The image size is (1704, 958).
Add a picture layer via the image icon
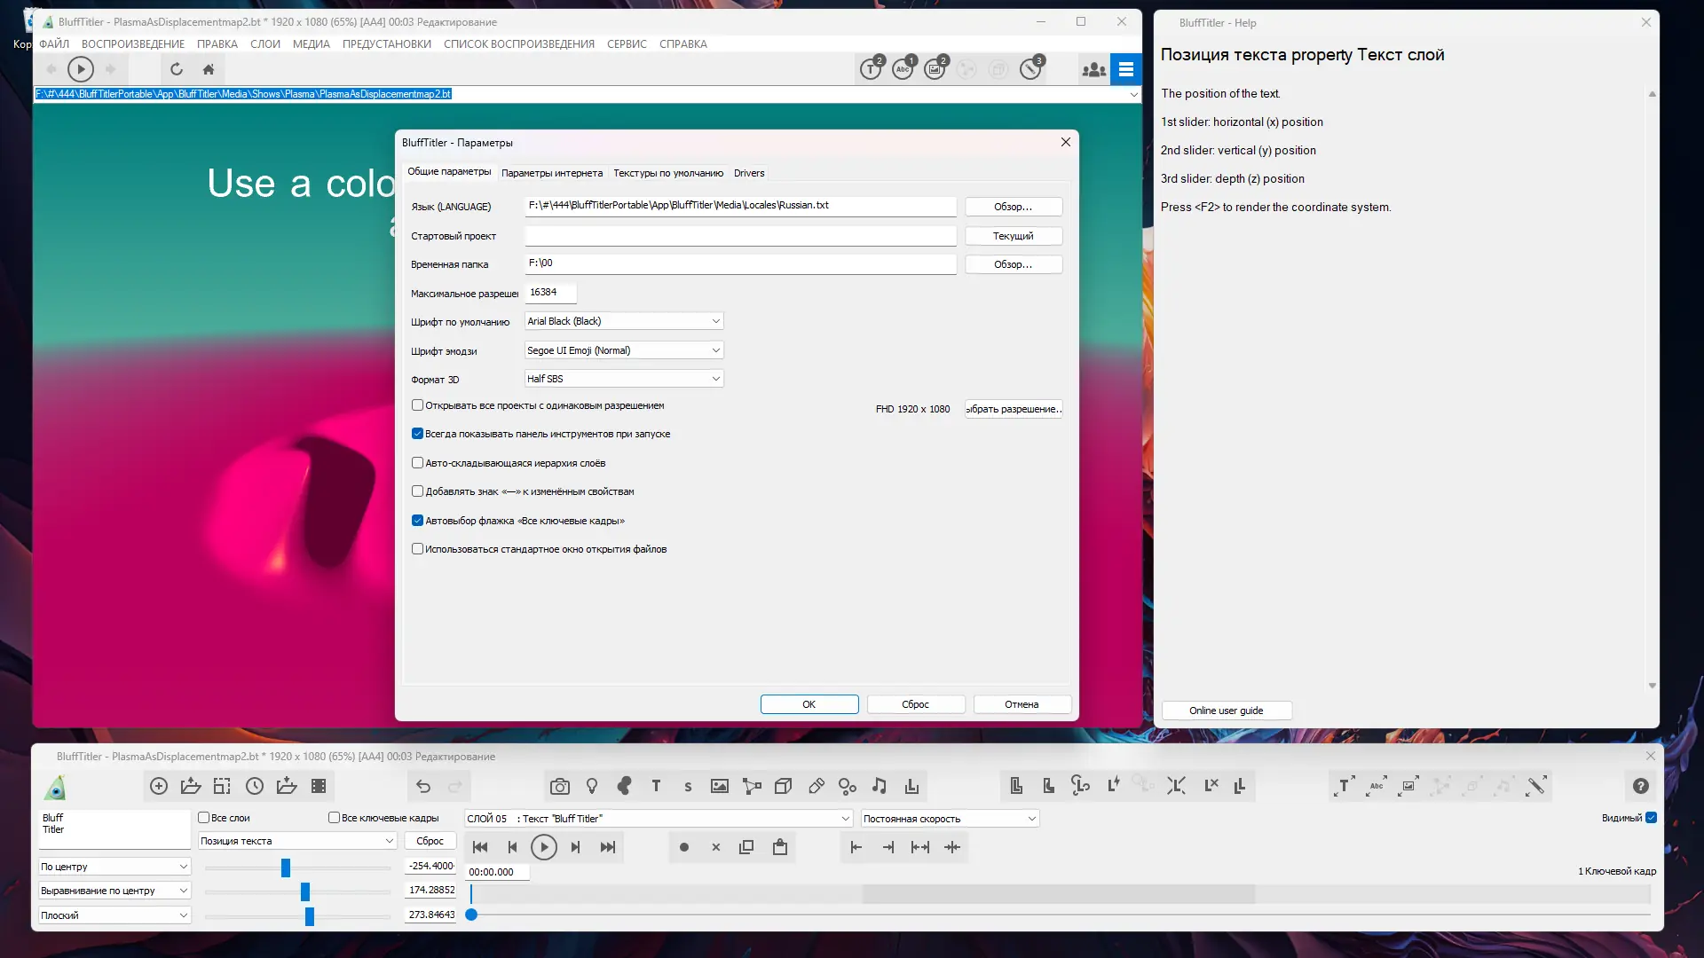click(720, 787)
